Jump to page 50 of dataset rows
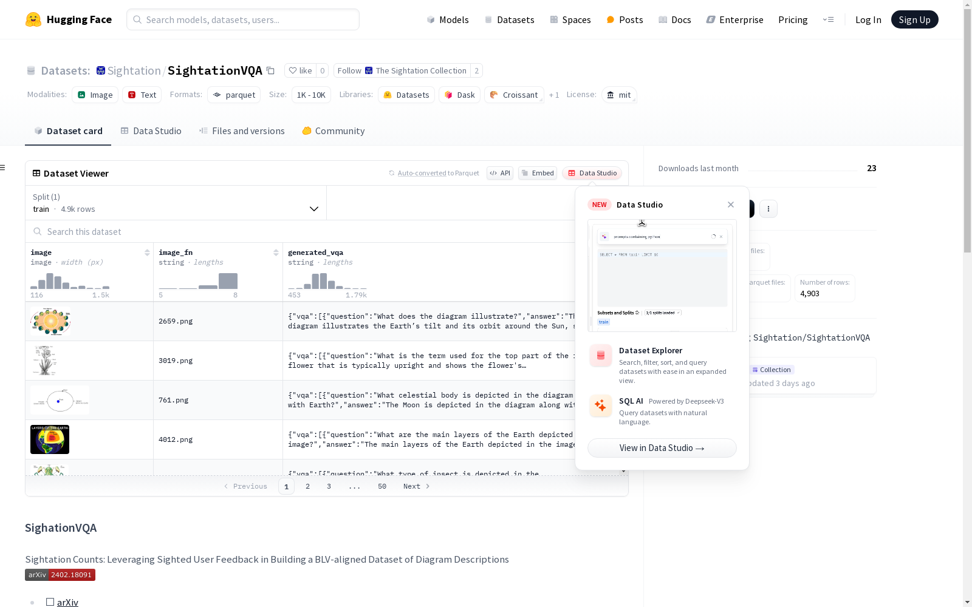Screen dimensions: 972x607 pos(382,486)
